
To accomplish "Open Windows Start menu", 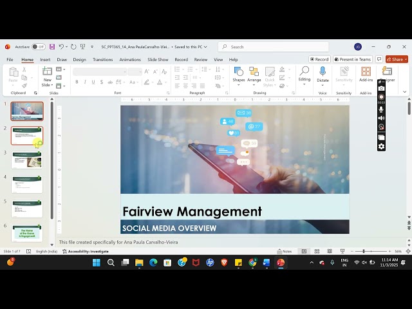I will point(97,263).
